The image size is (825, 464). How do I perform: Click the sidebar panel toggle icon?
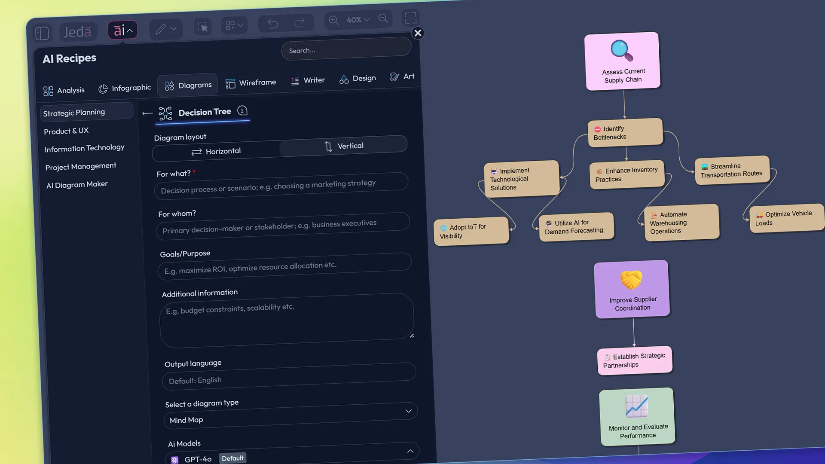(x=42, y=33)
